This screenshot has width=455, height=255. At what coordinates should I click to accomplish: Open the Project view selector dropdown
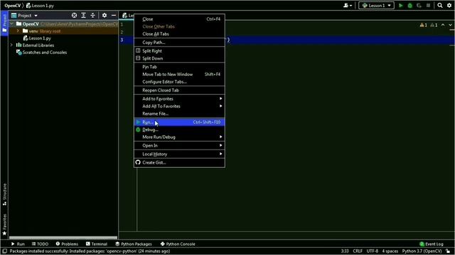tap(24, 16)
